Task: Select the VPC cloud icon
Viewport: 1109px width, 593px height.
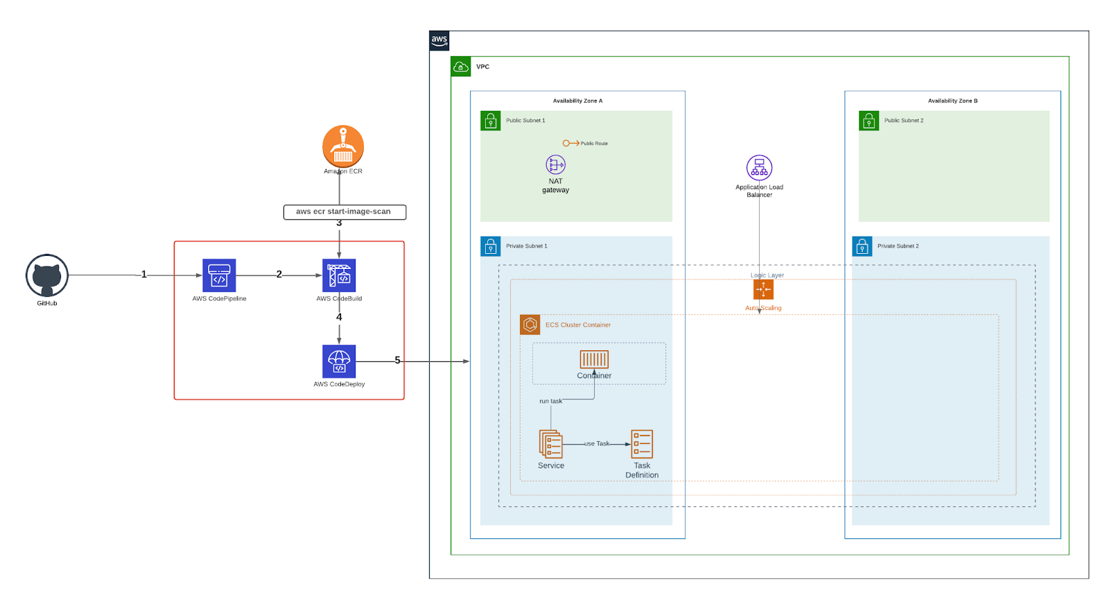Action: [461, 67]
